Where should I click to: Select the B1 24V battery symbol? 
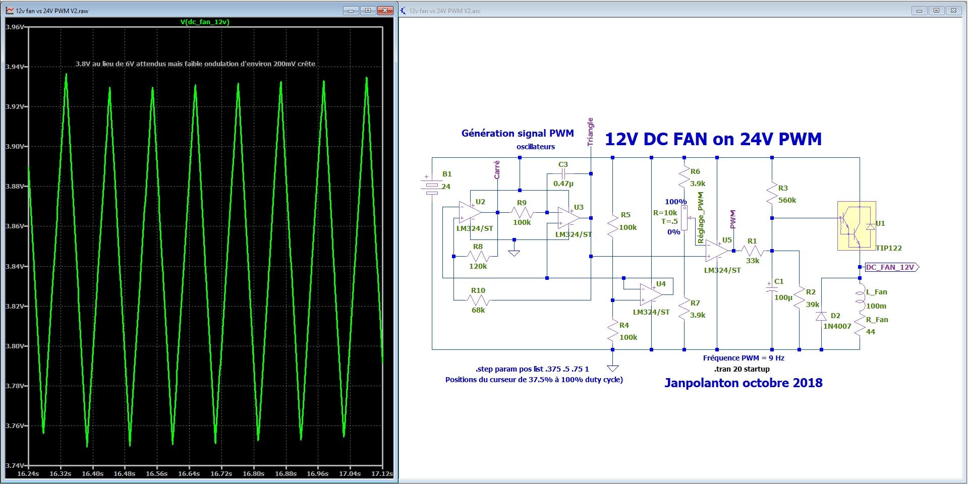(x=432, y=186)
